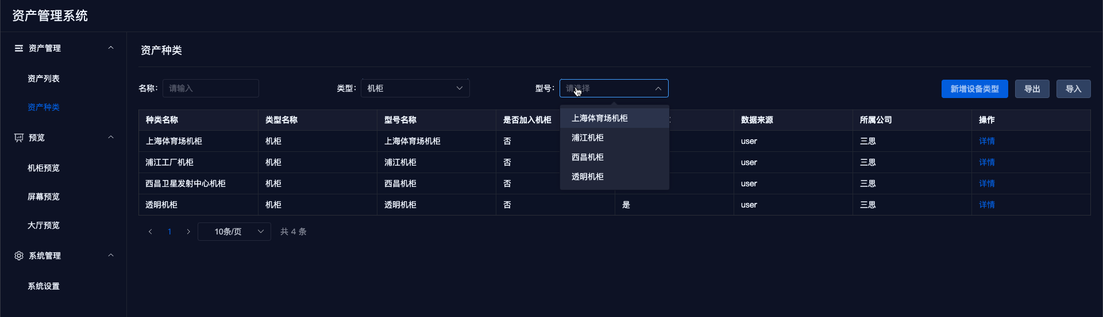Open the 类型 dropdown showing 机柜

tap(415, 88)
